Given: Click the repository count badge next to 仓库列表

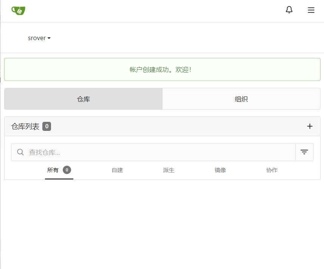Looking at the screenshot, I should [x=47, y=126].
